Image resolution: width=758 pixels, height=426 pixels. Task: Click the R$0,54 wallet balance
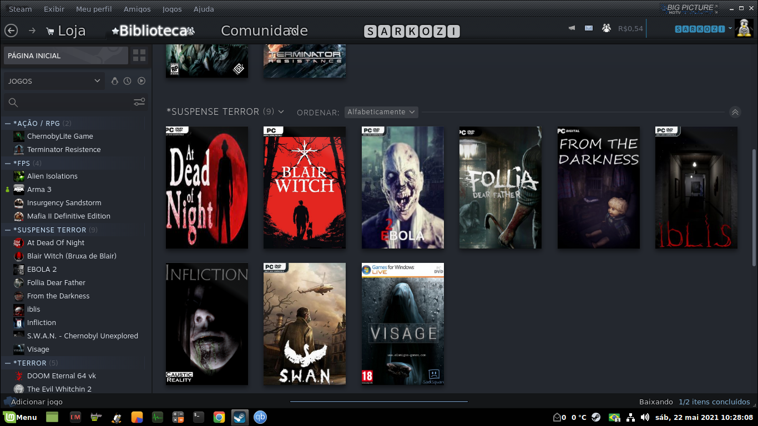click(630, 28)
